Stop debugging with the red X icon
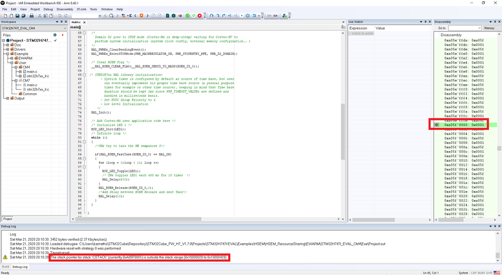This screenshot has width=502, height=275. point(200,16)
